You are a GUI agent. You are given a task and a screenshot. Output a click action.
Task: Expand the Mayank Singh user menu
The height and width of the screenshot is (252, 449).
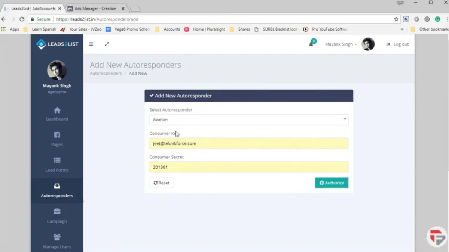click(341, 44)
